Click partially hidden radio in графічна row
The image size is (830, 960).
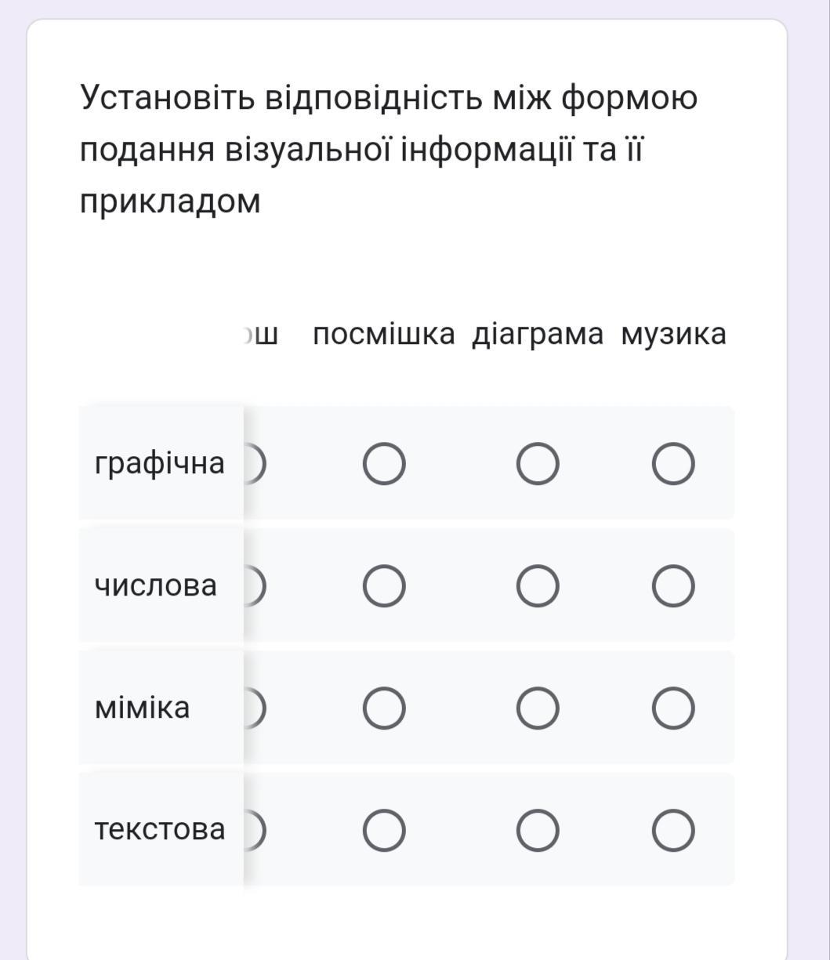tap(256, 464)
